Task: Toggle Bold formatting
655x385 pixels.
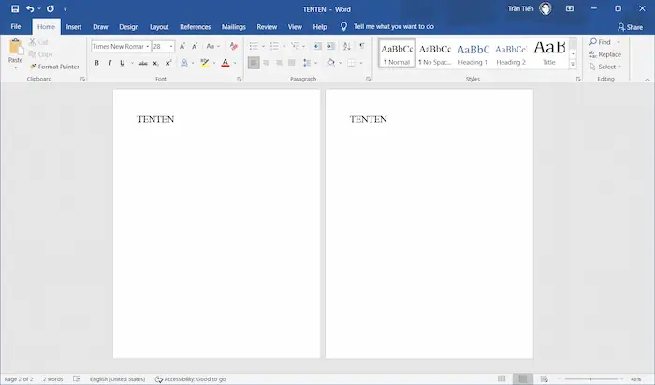Action: (x=96, y=63)
